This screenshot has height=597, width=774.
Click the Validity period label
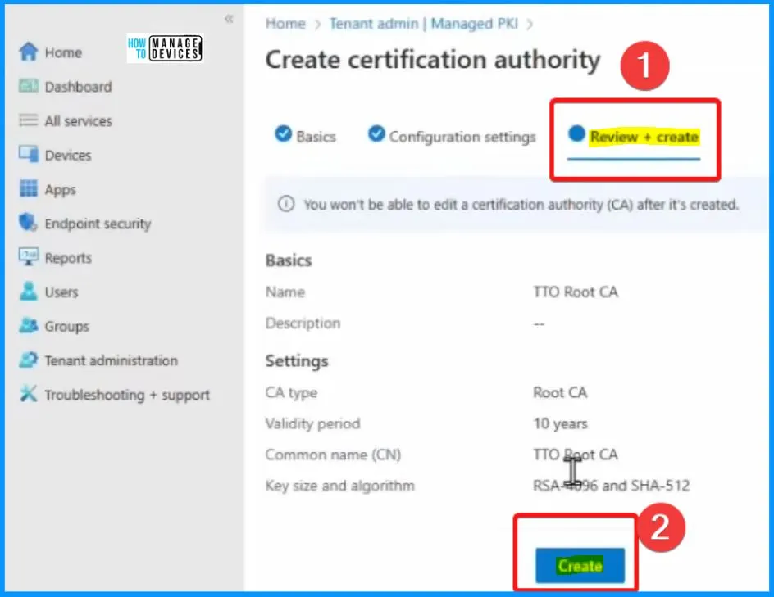pyautogui.click(x=312, y=423)
